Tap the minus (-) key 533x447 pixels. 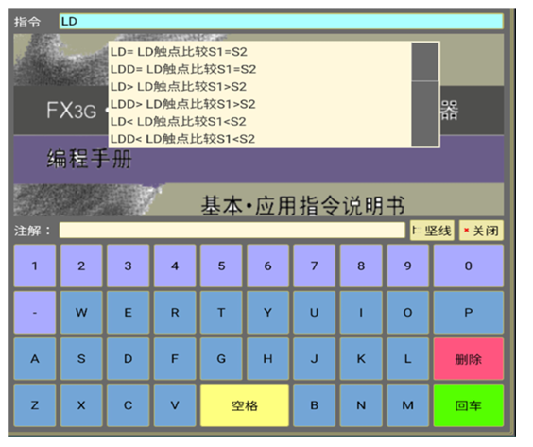pos(35,313)
